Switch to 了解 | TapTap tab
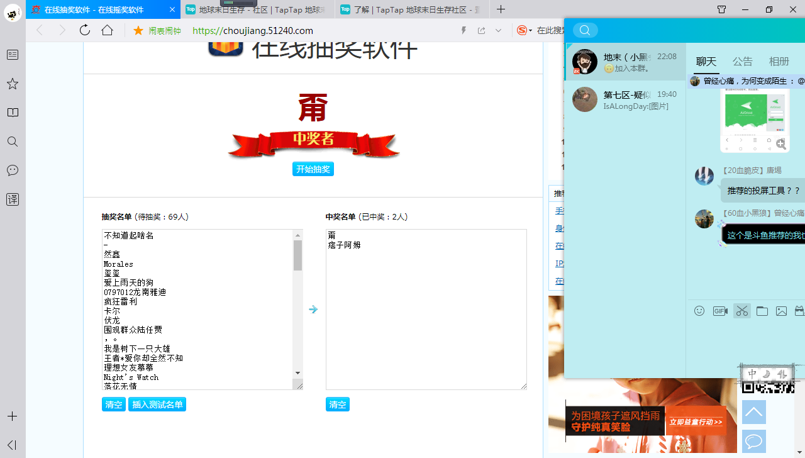The width and height of the screenshot is (805, 458). pyautogui.click(x=413, y=9)
